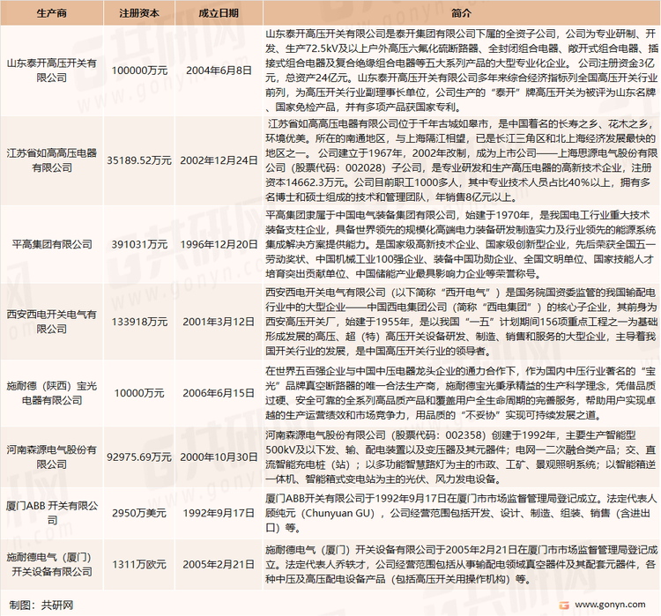Click the 133918万元 value

pyautogui.click(x=139, y=322)
